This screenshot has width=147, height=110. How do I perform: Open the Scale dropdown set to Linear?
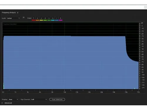[x=14, y=18]
